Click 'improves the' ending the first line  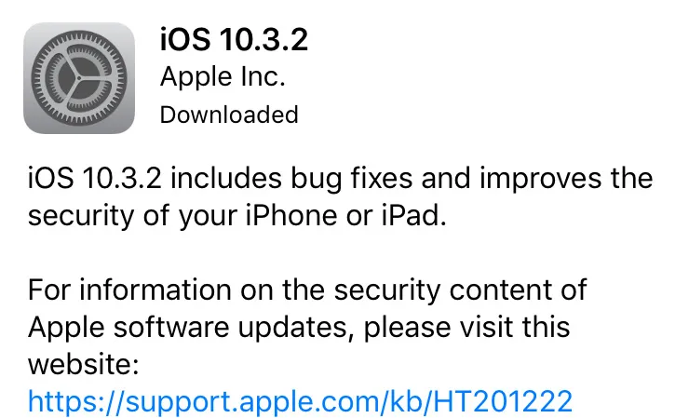pyautogui.click(x=566, y=179)
